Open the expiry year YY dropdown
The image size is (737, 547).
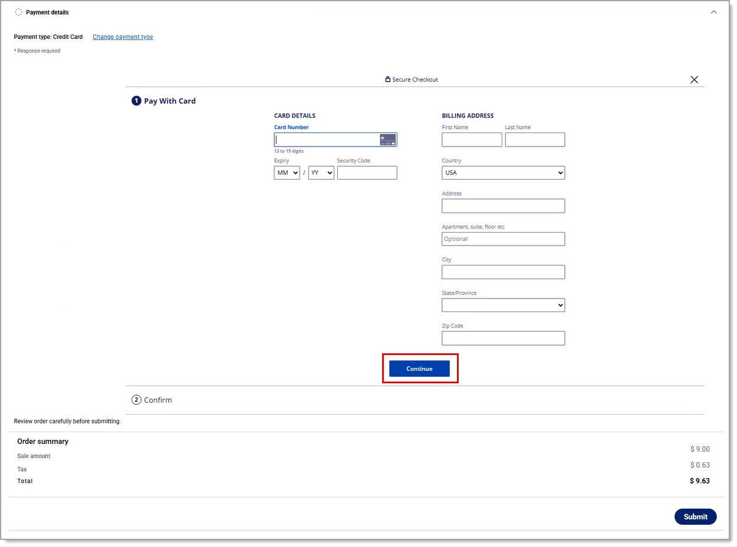[x=321, y=173]
